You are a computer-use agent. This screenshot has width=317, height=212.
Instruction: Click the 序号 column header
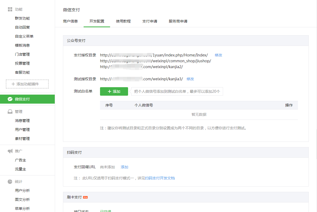point(109,105)
